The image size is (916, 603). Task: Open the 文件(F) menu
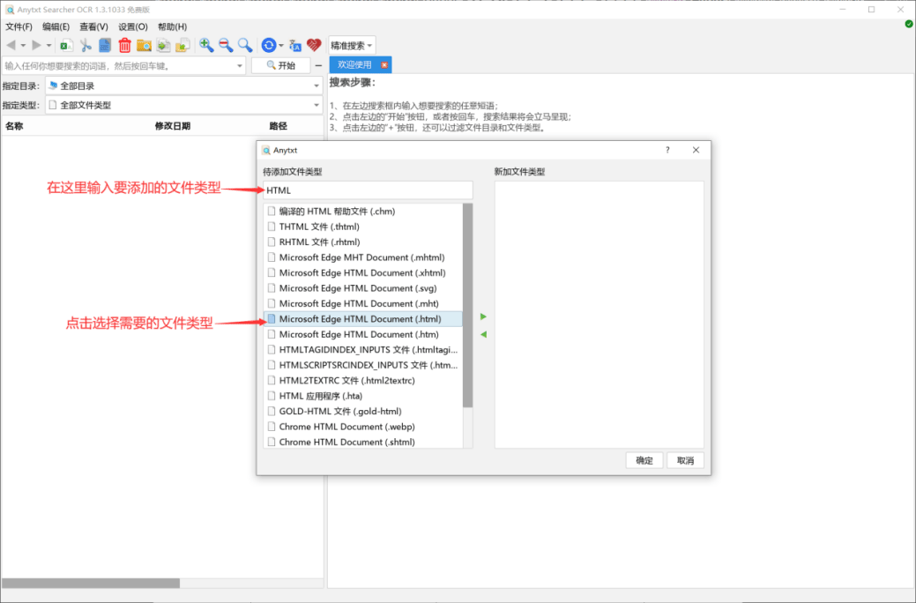pyautogui.click(x=19, y=26)
